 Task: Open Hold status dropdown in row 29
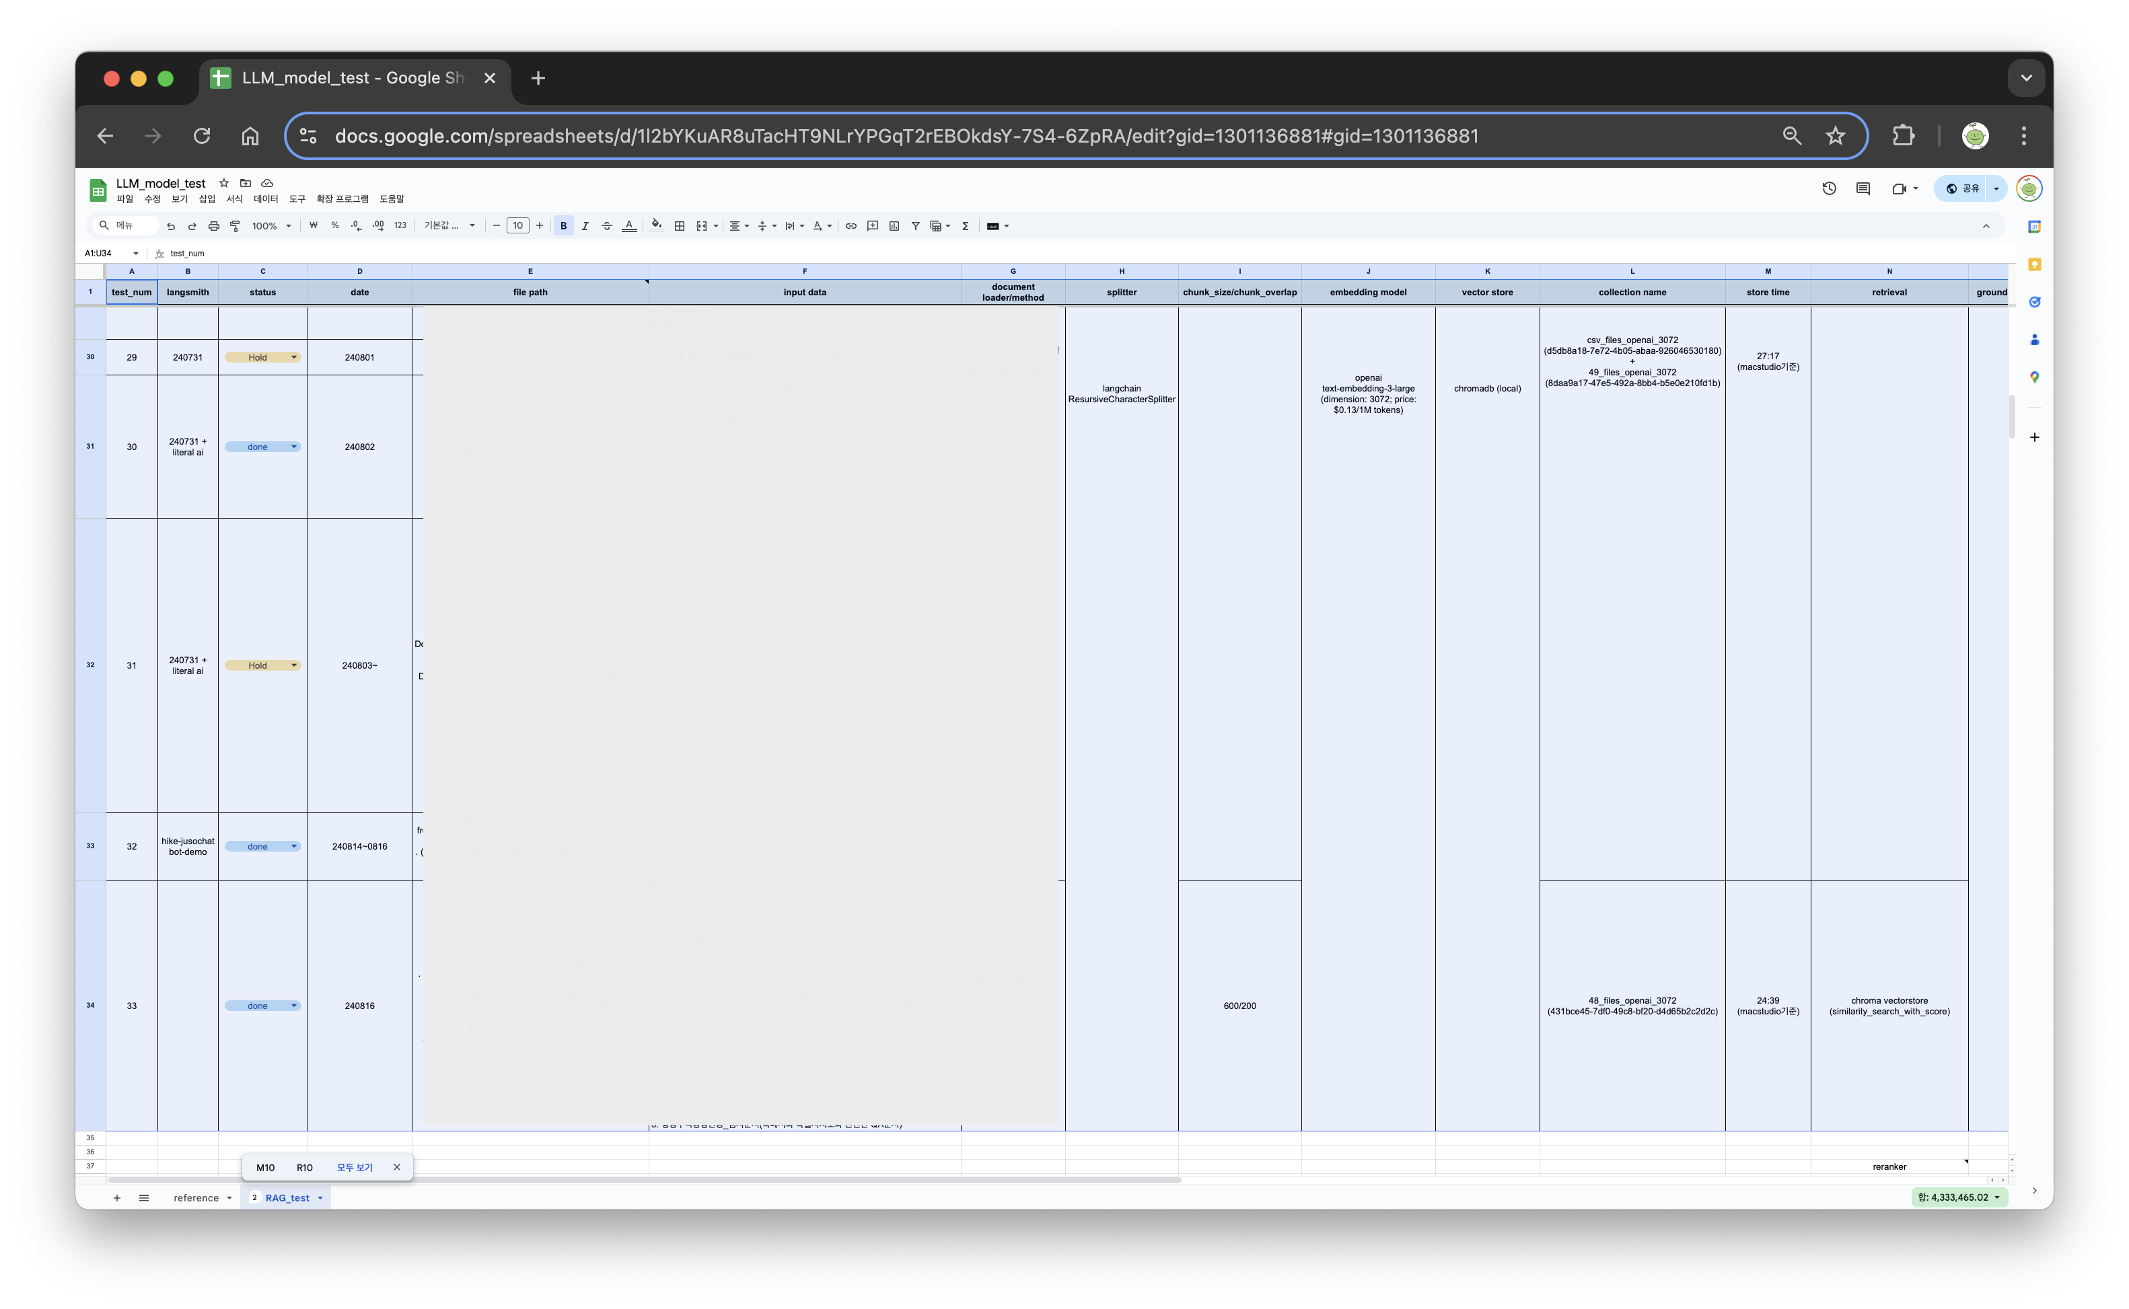point(293,358)
